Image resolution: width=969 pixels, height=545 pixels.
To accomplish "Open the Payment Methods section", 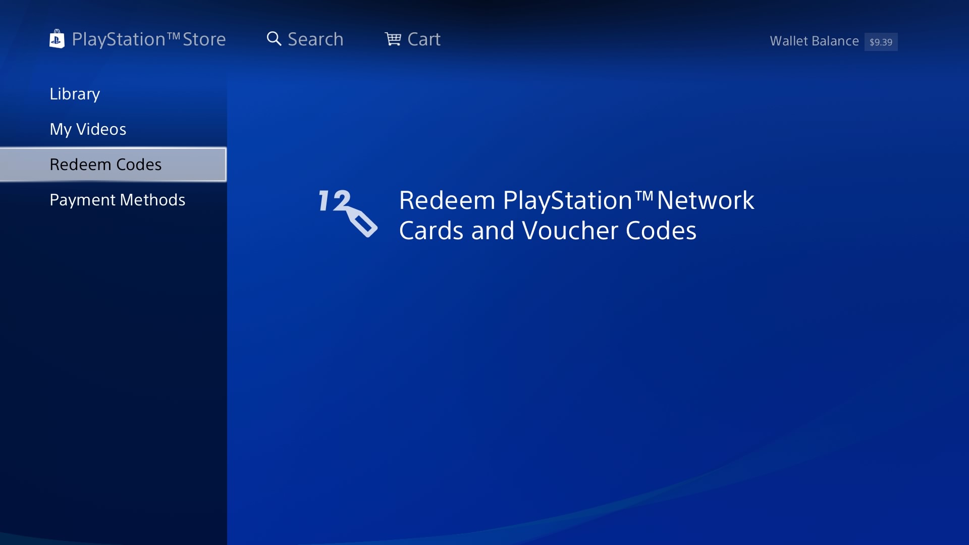I will [117, 200].
